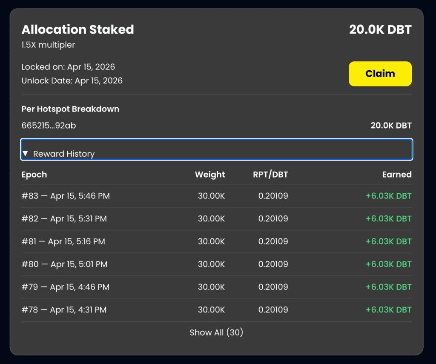
Task: Select epoch #79 row
Action: 65,287
